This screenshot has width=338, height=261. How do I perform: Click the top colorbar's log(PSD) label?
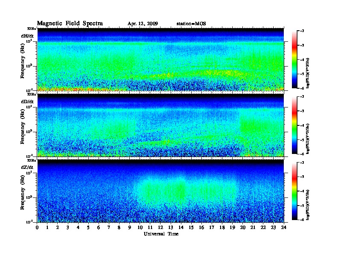[308, 73]
